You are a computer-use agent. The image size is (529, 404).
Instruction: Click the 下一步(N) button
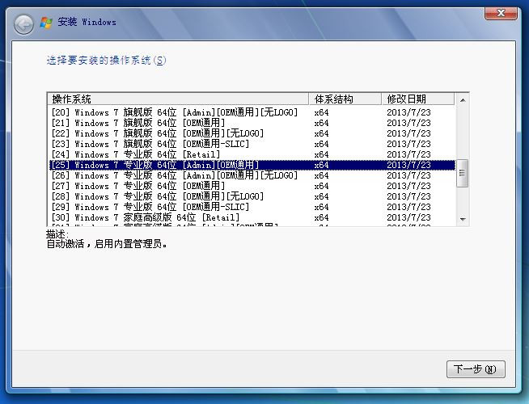coord(476,369)
